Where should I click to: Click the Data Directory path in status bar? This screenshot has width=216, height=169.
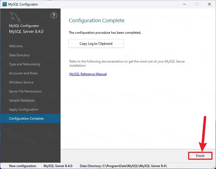(123, 166)
